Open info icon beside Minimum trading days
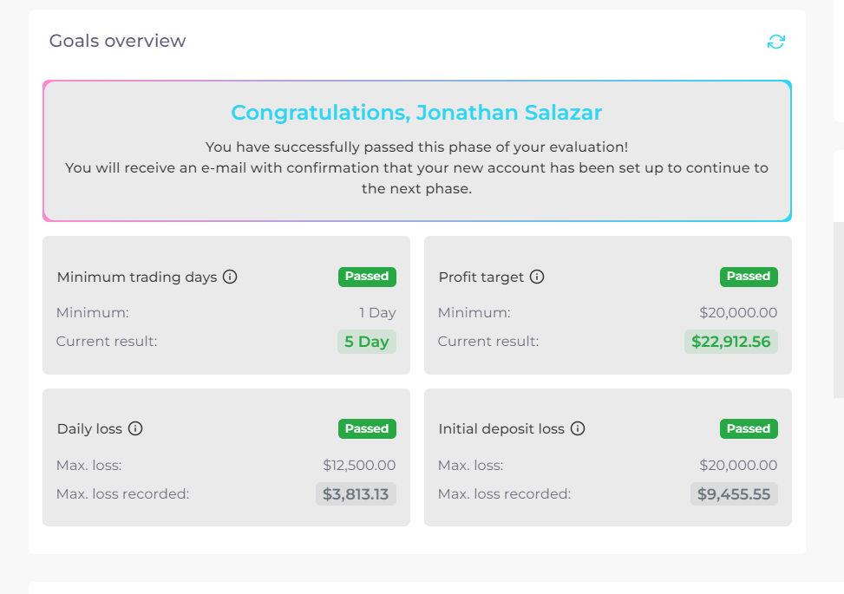844x594 pixels. [230, 277]
